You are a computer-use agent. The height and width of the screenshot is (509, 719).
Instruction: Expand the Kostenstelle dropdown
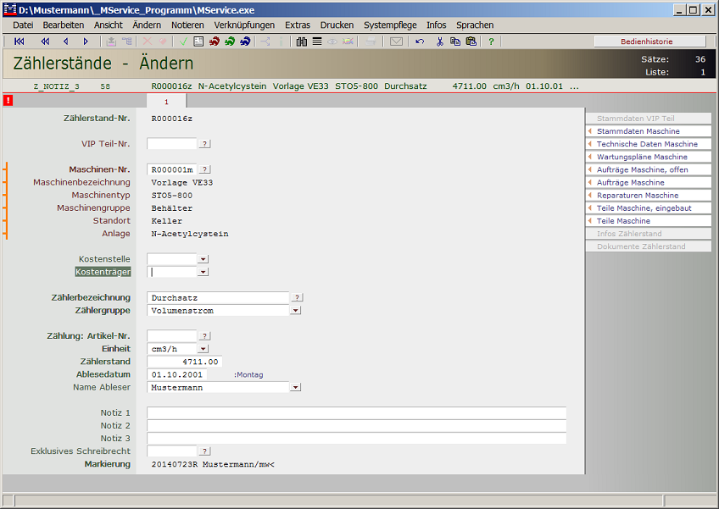pos(203,259)
